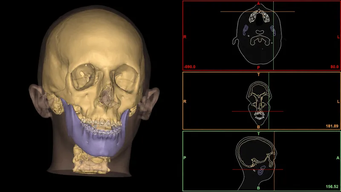Click the orange 'T' label in coronal view

tap(258, 74)
